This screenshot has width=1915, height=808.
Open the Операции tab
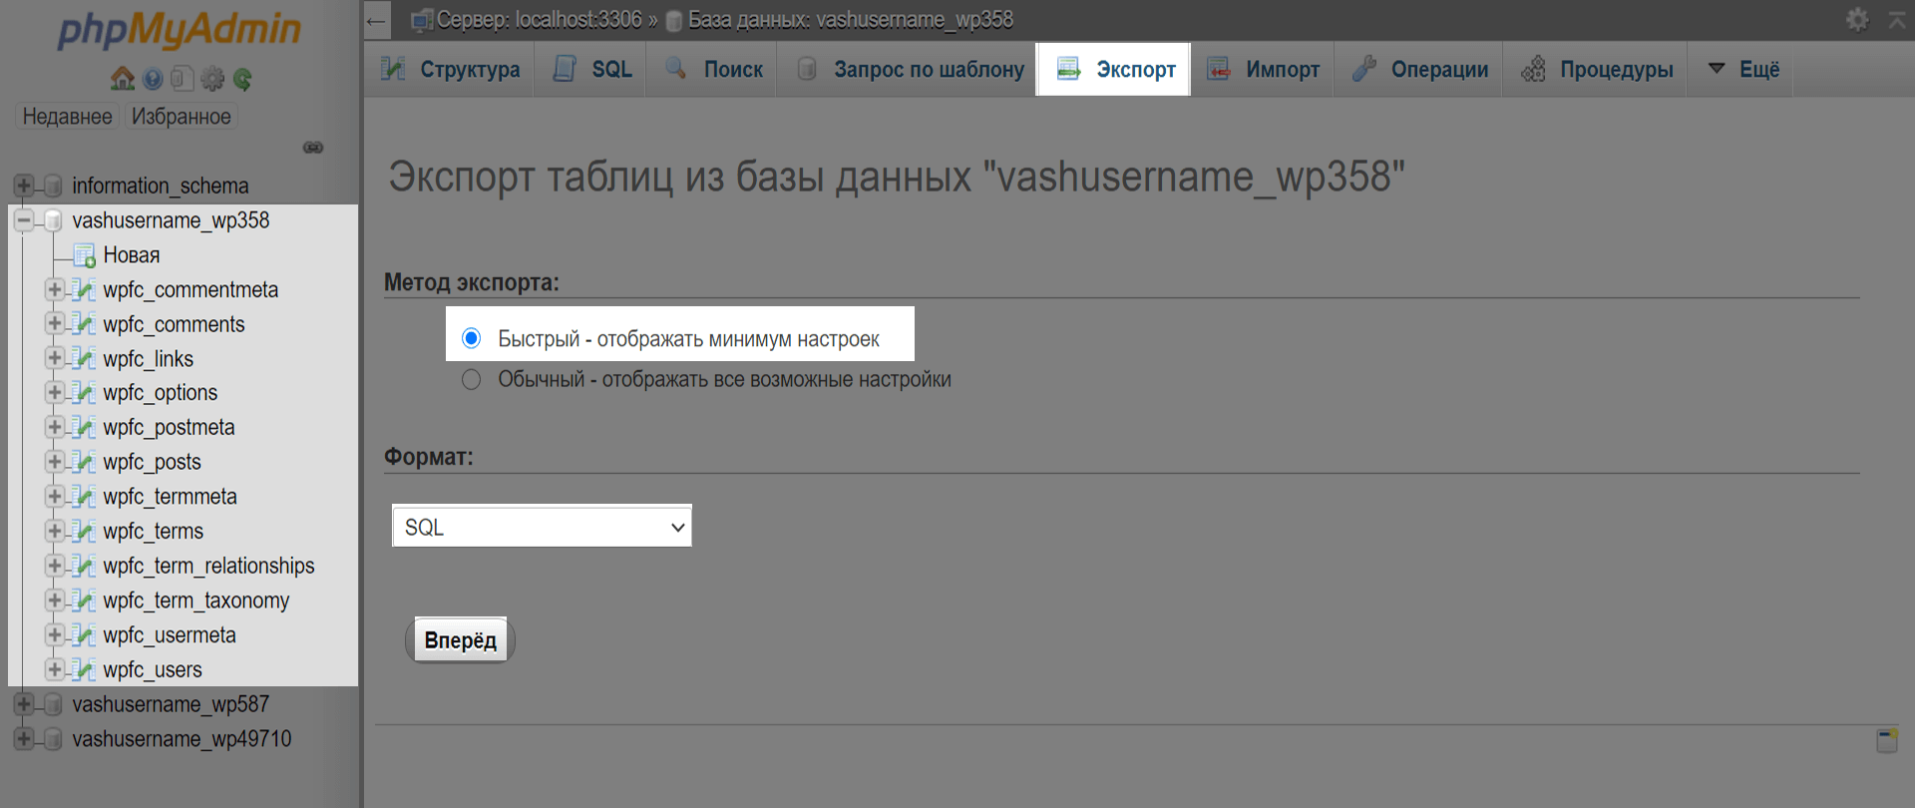[1419, 69]
